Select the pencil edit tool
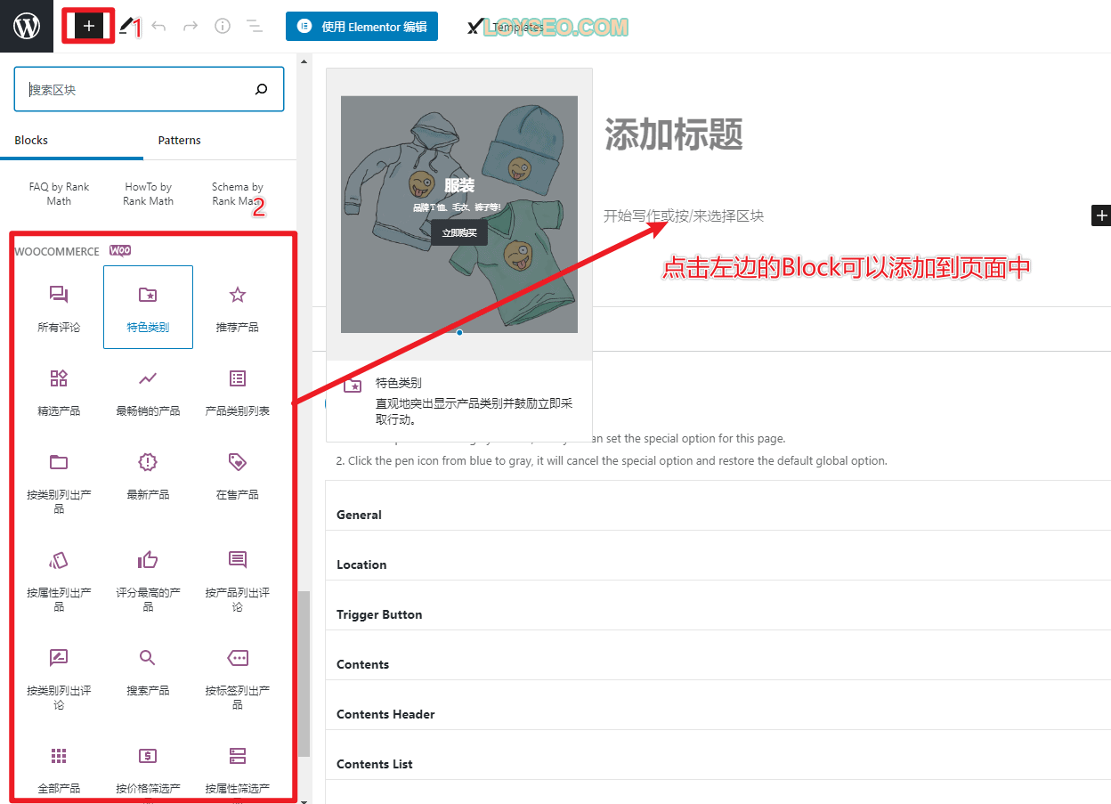 (126, 27)
